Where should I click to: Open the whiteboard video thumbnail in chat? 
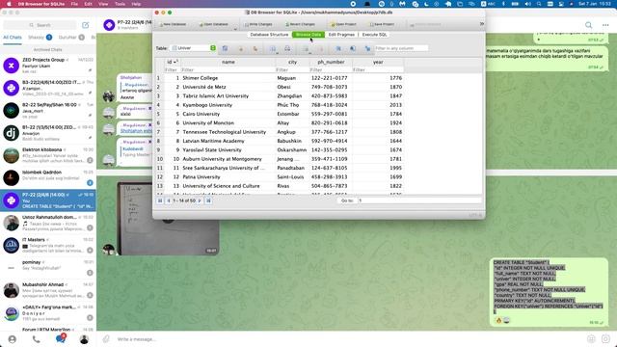(168, 219)
